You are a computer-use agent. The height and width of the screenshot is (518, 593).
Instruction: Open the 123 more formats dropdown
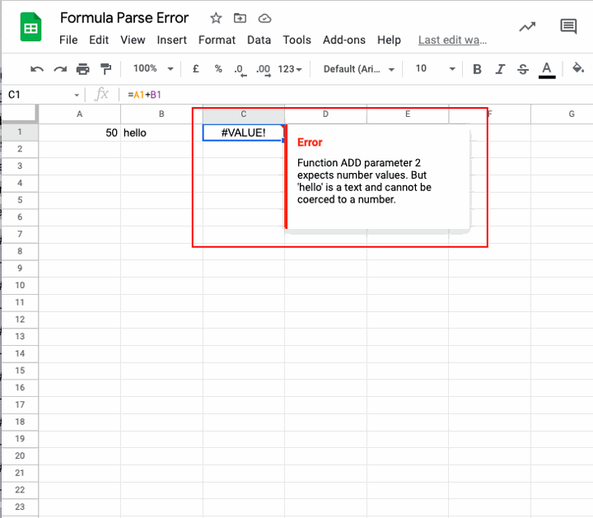290,69
